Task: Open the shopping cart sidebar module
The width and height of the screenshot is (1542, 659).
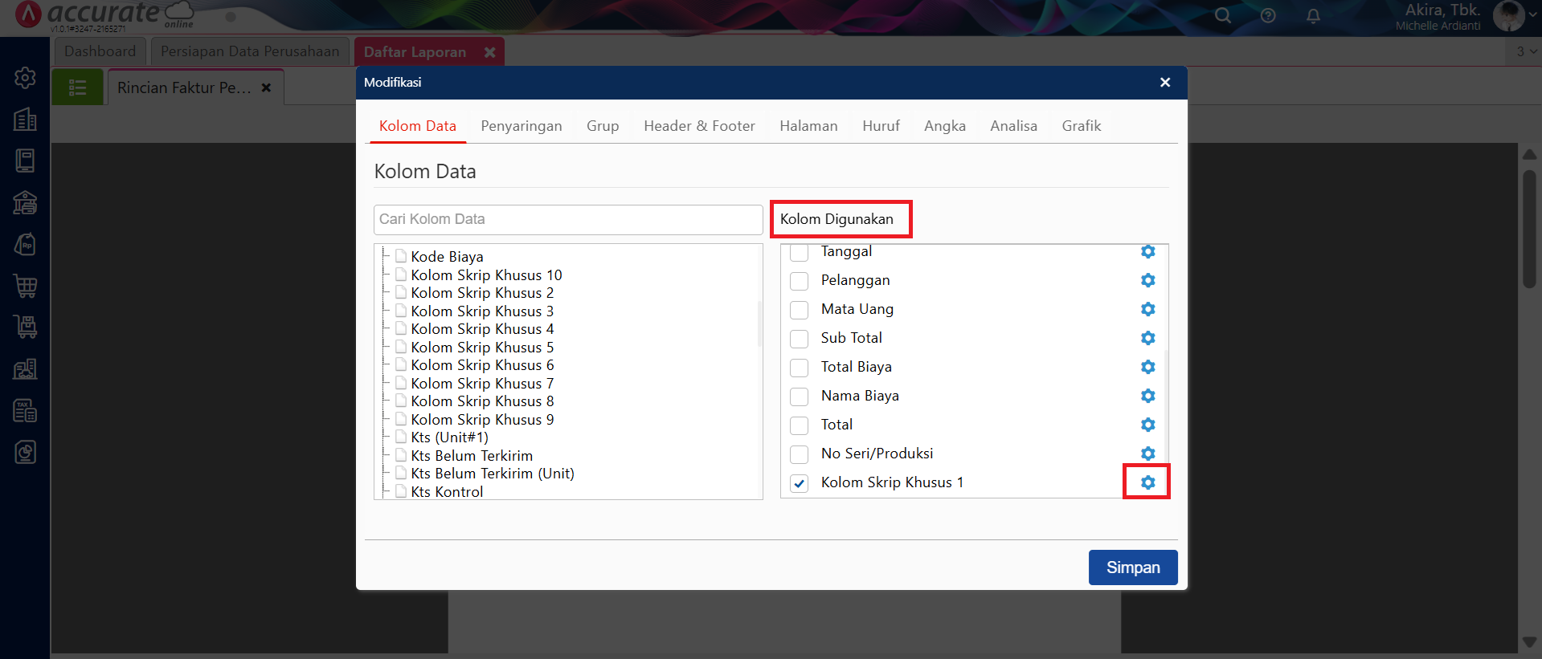Action: 25,286
